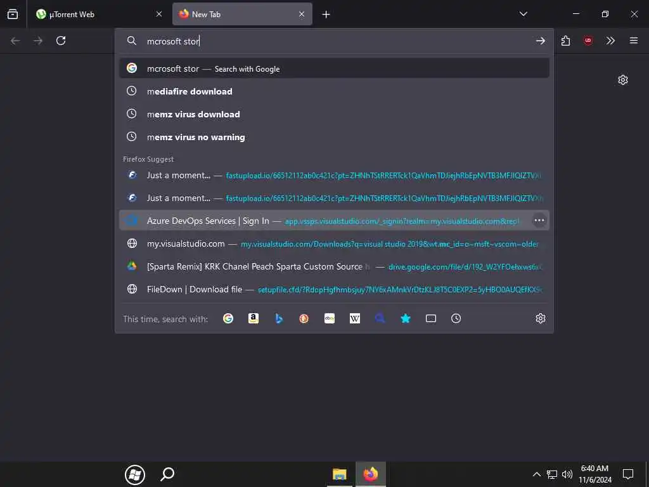Reload the current page
Screen dimensions: 649x487
pos(61,41)
